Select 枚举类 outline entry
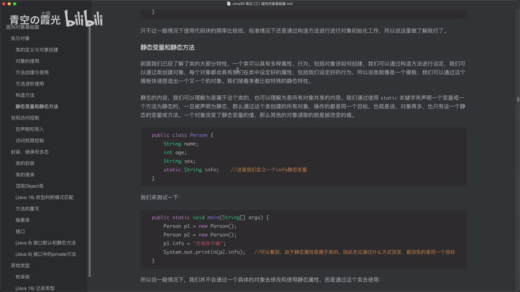 (x=23, y=277)
